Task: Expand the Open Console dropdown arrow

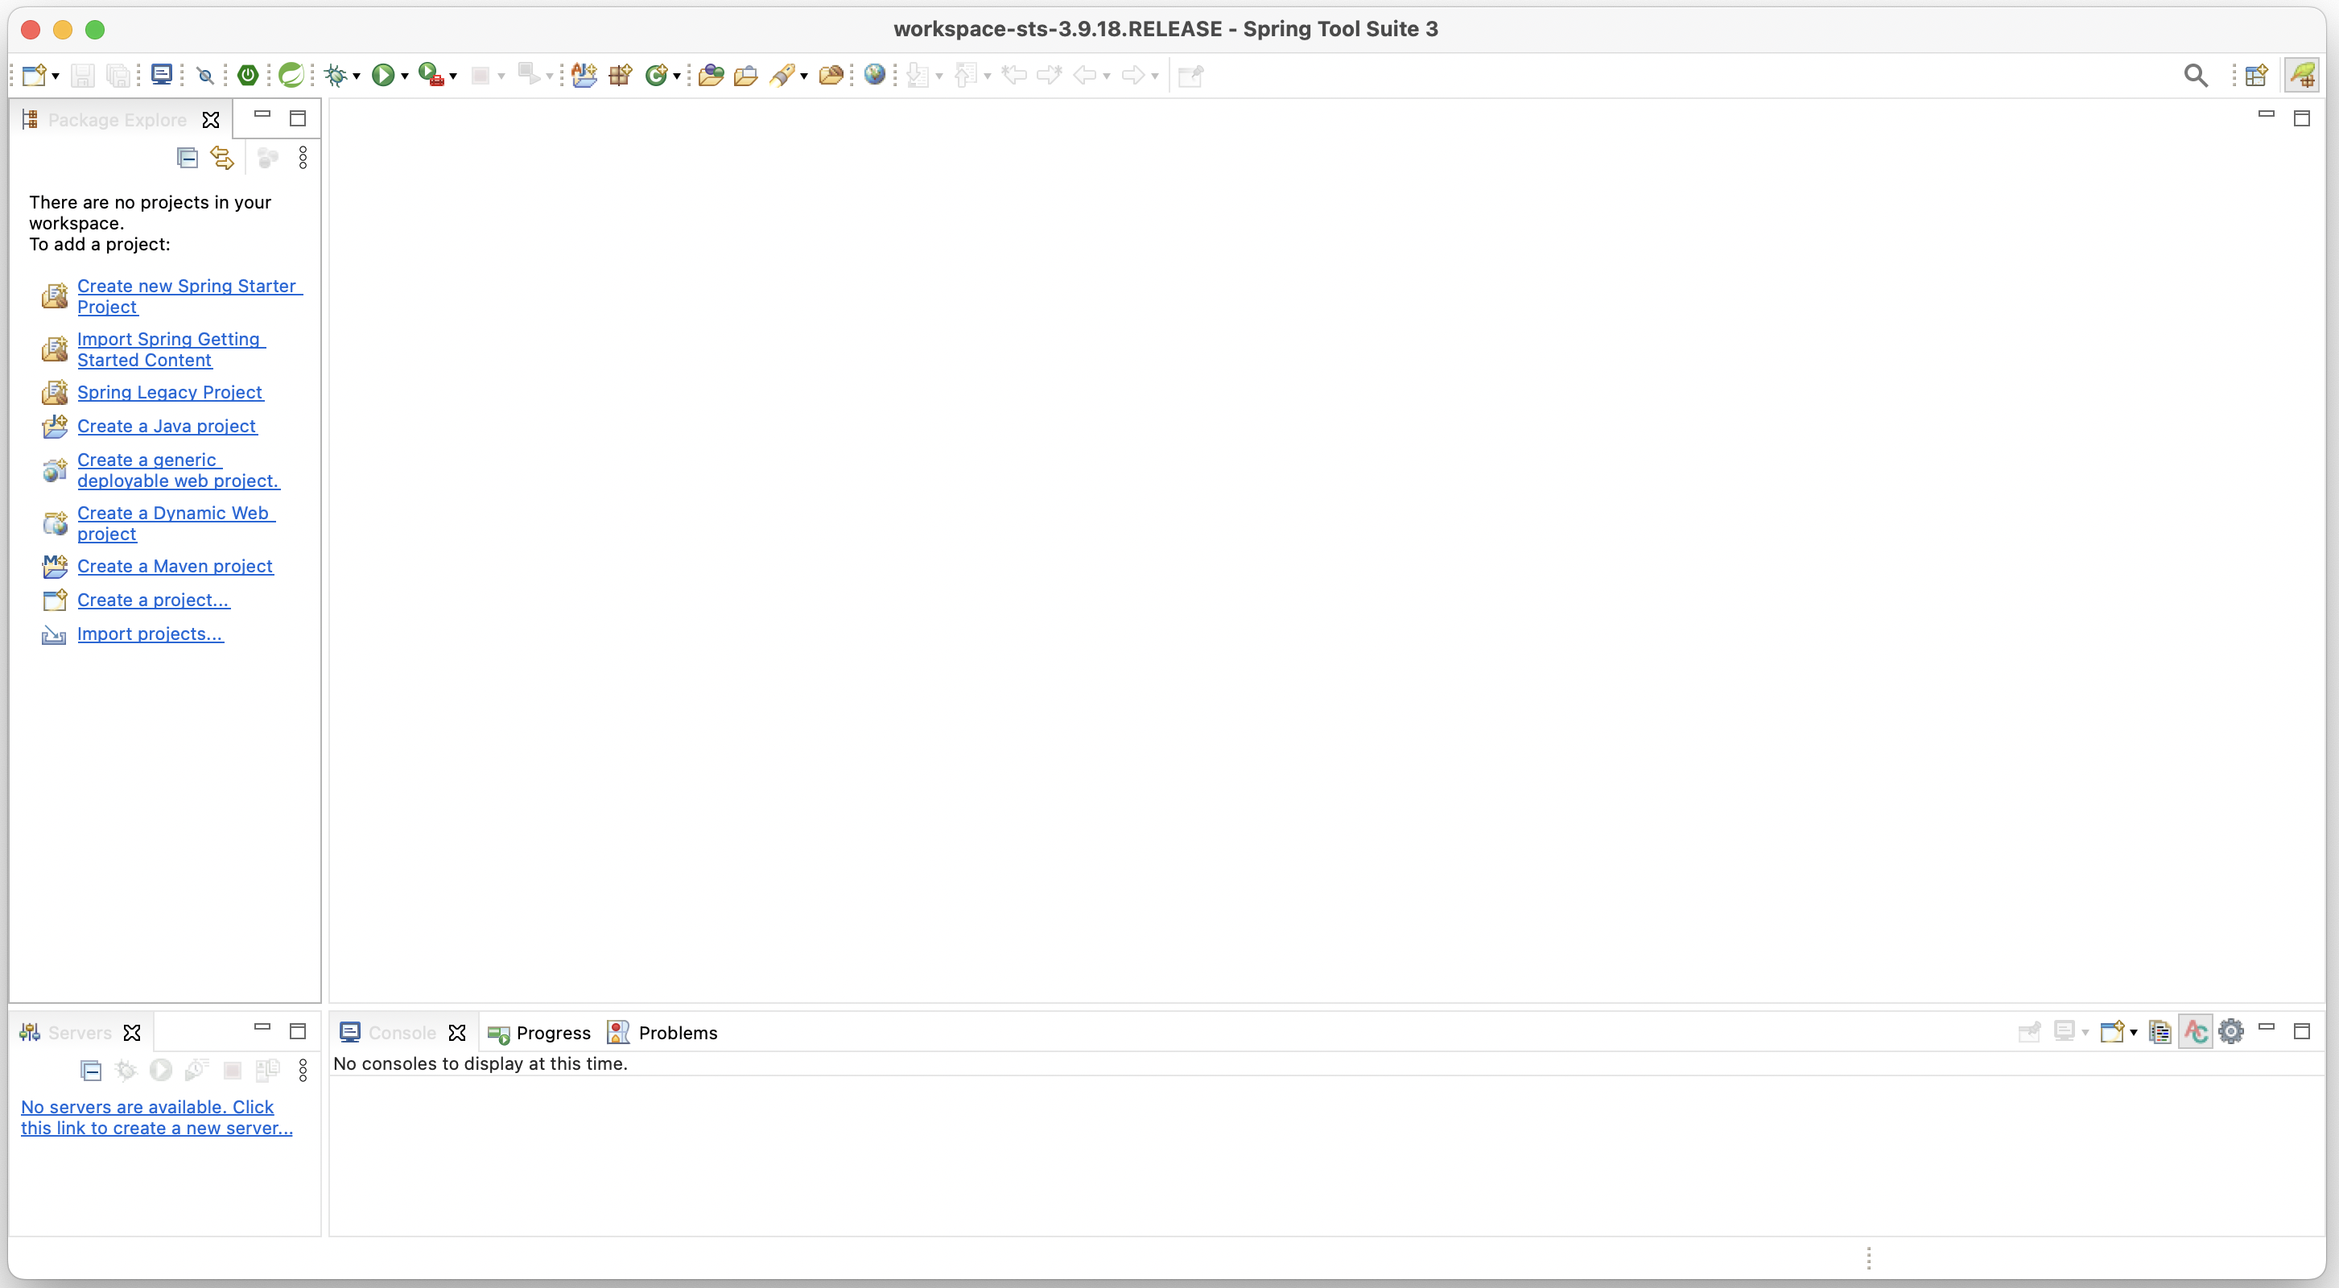Action: (x=2134, y=1033)
